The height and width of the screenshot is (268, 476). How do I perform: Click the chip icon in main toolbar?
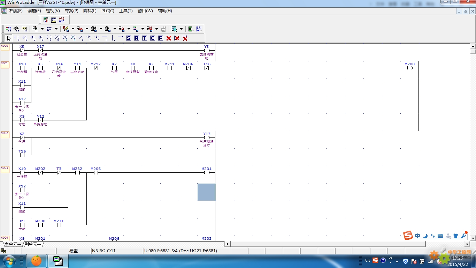coord(16,29)
